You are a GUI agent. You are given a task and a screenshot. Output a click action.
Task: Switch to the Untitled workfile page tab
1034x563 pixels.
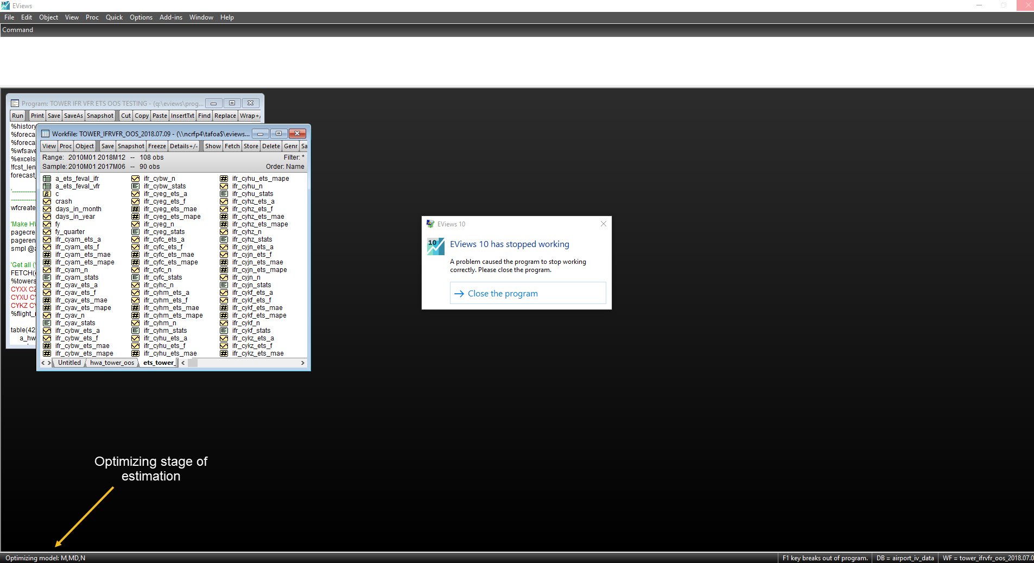click(69, 363)
